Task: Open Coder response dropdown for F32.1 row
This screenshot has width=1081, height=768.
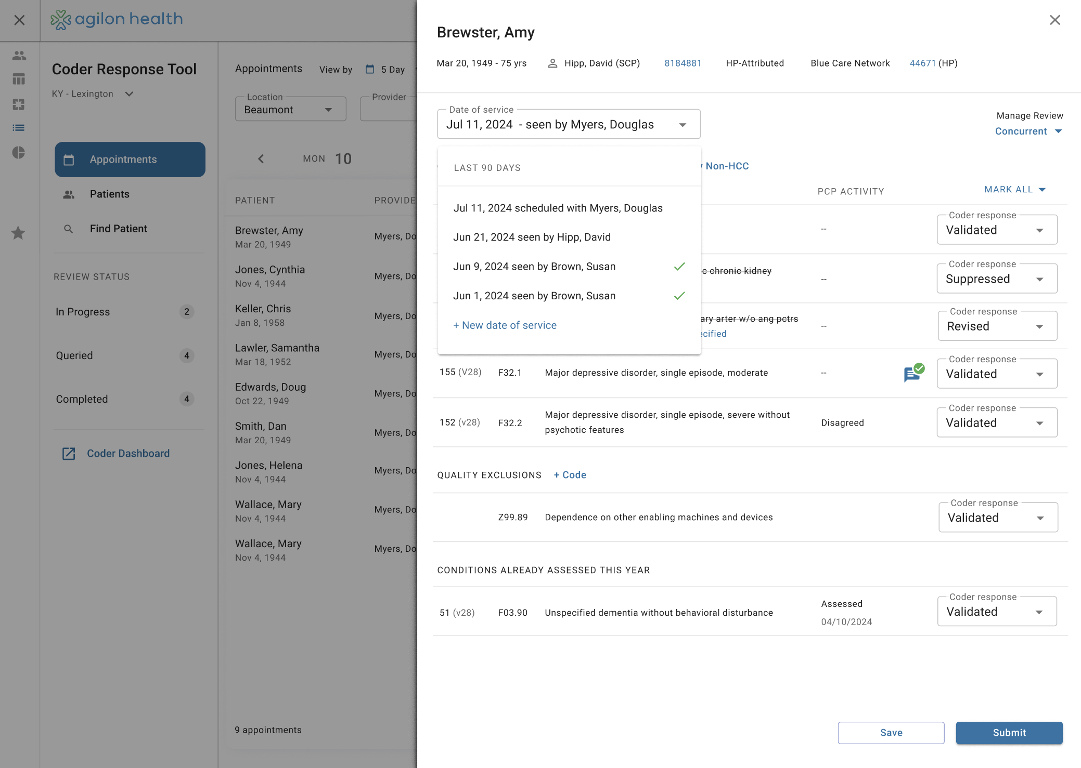Action: (997, 374)
